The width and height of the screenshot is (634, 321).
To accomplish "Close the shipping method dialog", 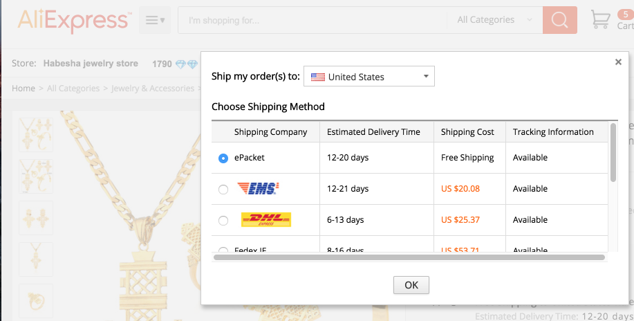I will (618, 62).
